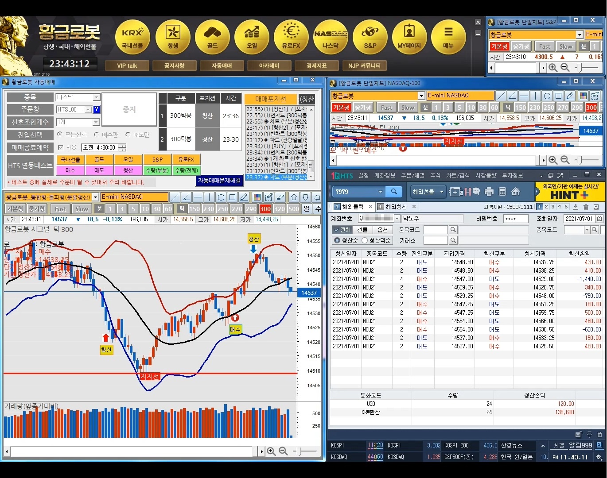Open the 골드 gold button
607x478 pixels.
[x=212, y=37]
